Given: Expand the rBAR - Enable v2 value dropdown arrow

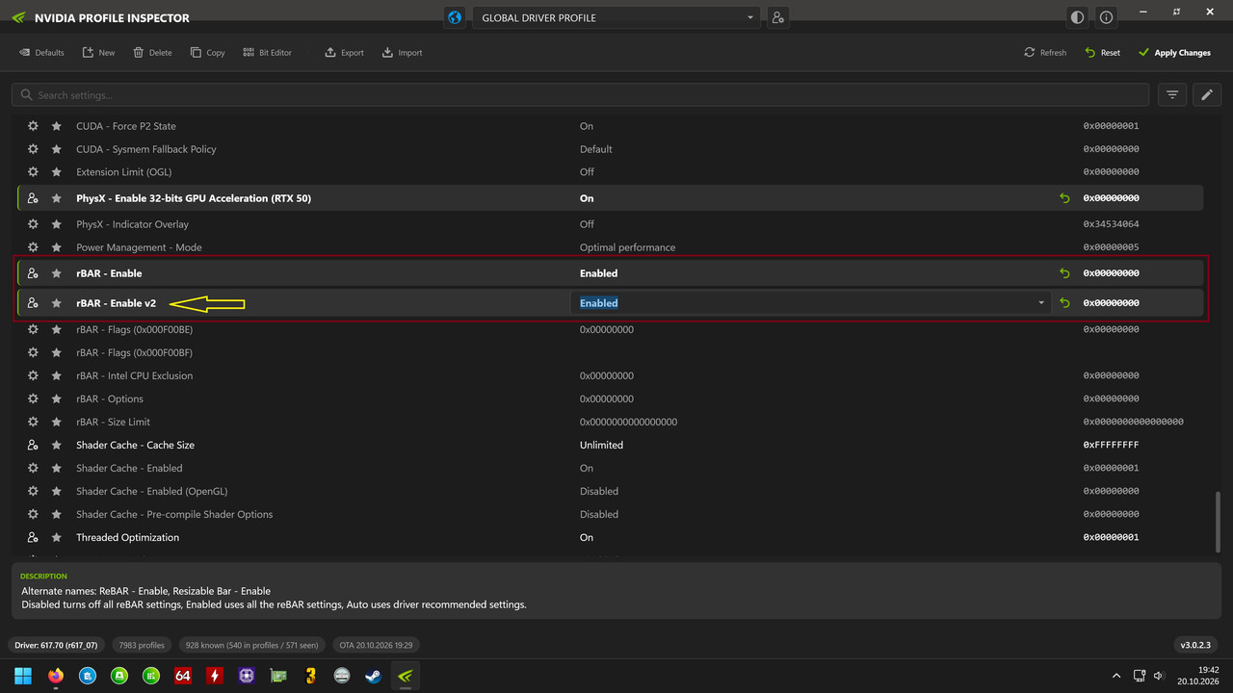Looking at the screenshot, I should 1041,303.
